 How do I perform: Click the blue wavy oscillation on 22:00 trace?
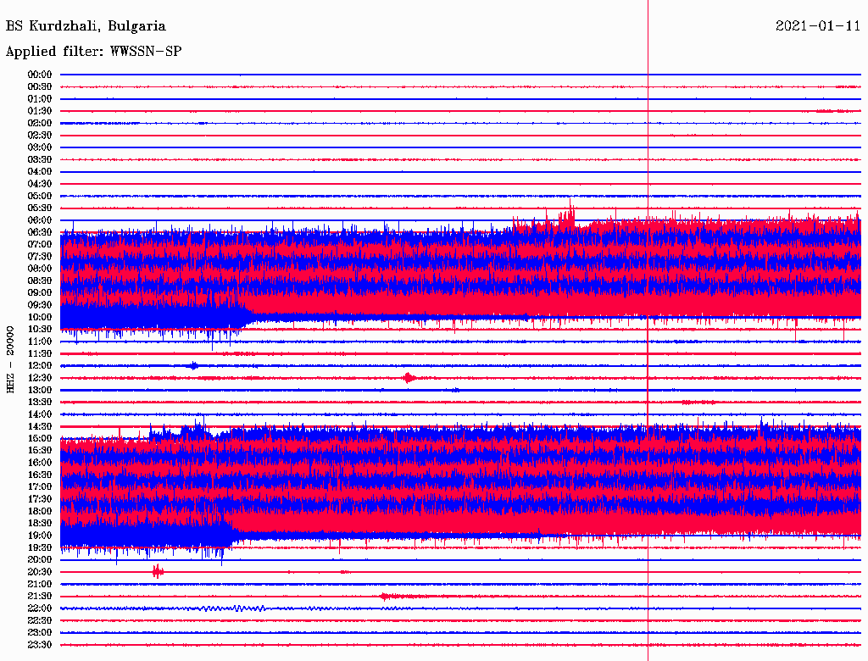tap(233, 608)
